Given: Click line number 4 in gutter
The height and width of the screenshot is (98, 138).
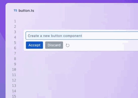Looking at the screenshot, I should tap(15, 37).
